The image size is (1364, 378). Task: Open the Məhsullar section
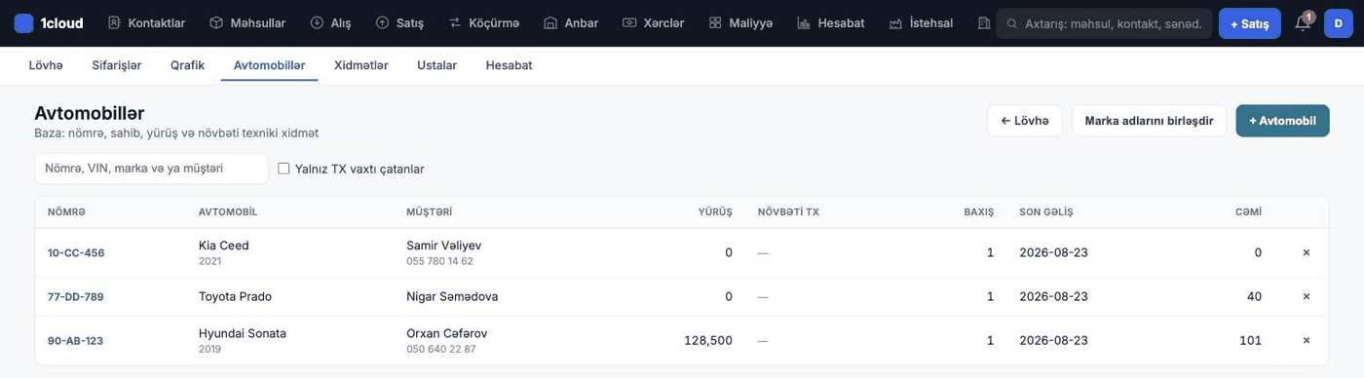coord(247,23)
